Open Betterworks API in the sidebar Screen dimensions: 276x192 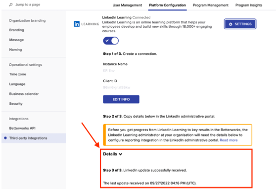22,128
